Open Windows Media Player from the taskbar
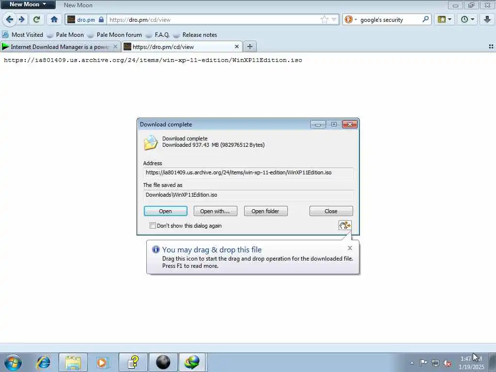This screenshot has width=496, height=372. pos(102,362)
